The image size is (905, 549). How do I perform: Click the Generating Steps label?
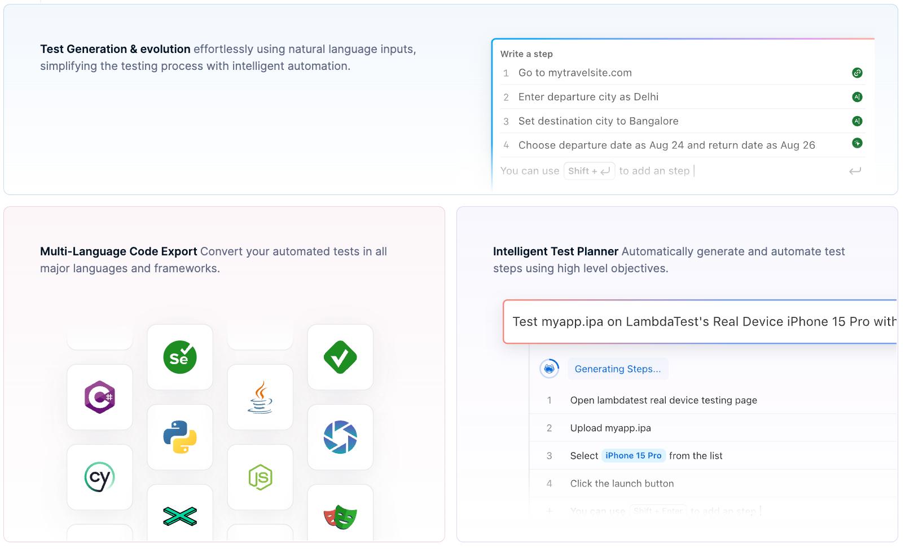pos(618,369)
